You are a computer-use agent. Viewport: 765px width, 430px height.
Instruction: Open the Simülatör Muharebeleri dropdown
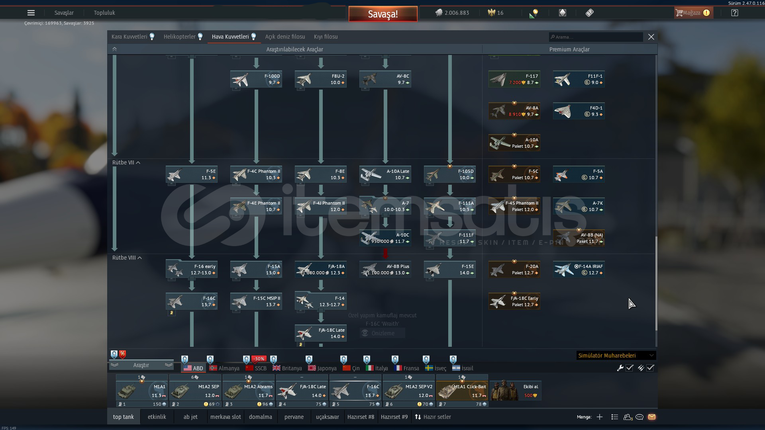click(x=616, y=356)
